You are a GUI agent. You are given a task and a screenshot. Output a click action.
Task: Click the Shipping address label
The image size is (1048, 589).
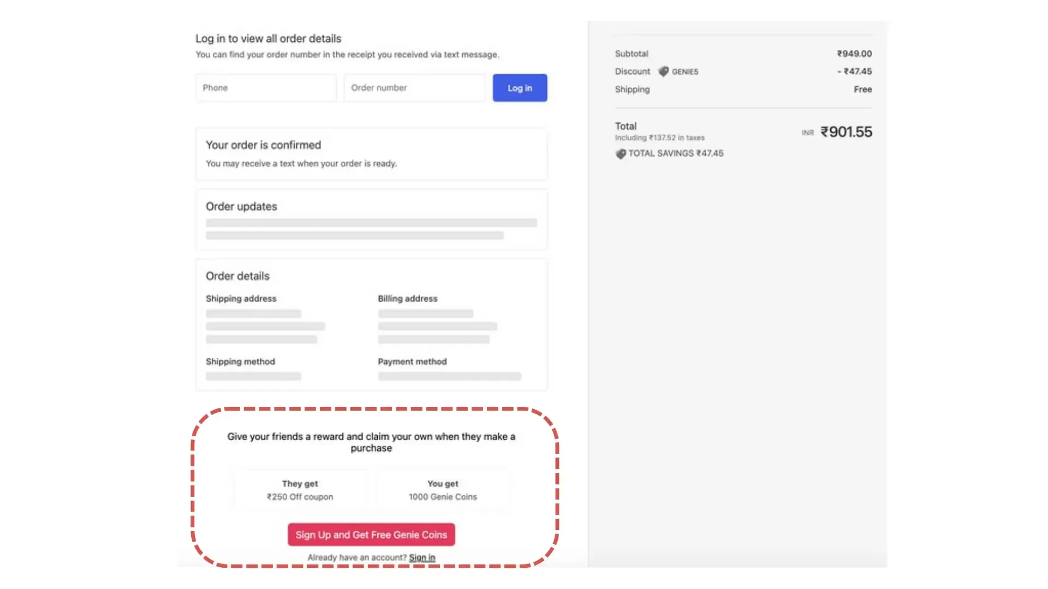(x=241, y=299)
